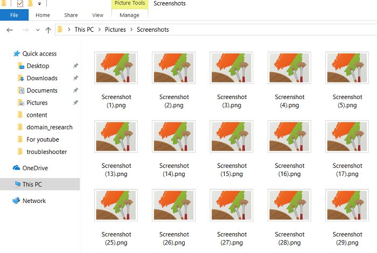Select the Screenshot (25).png thumbnail
This screenshot has width=377, height=253.
click(x=116, y=205)
